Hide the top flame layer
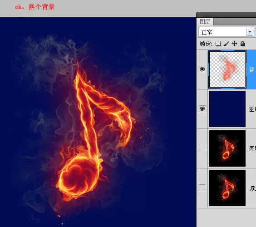This screenshot has height=227, width=256. pyautogui.click(x=202, y=69)
